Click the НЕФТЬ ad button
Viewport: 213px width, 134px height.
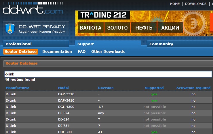pyautogui.click(x=144, y=28)
